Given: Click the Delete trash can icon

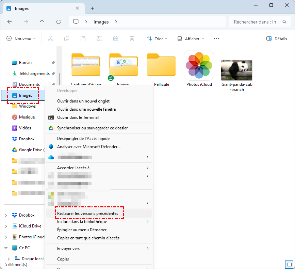Looking at the screenshot, I should 132,39.
